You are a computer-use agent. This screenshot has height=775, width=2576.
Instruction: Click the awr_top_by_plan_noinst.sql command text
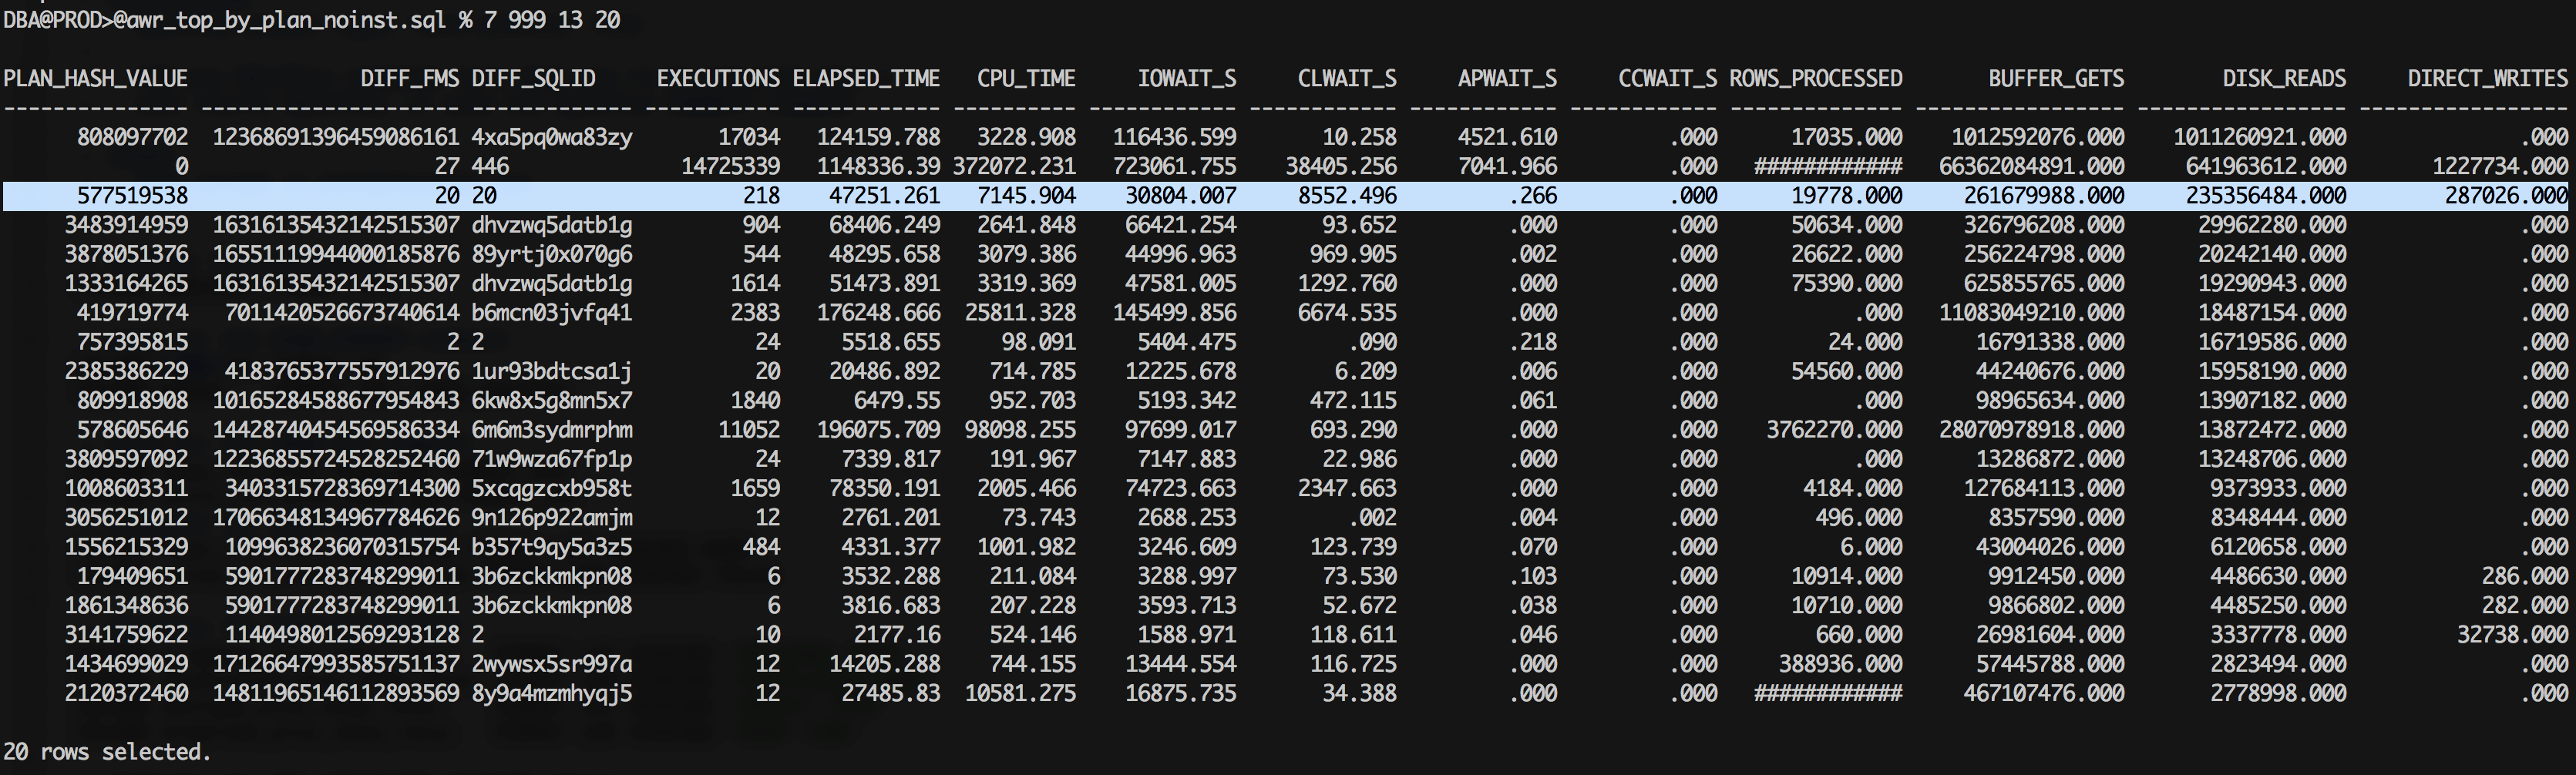[x=279, y=20]
